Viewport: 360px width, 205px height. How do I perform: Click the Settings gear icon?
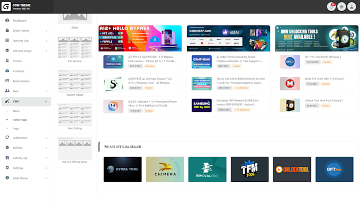(7, 168)
